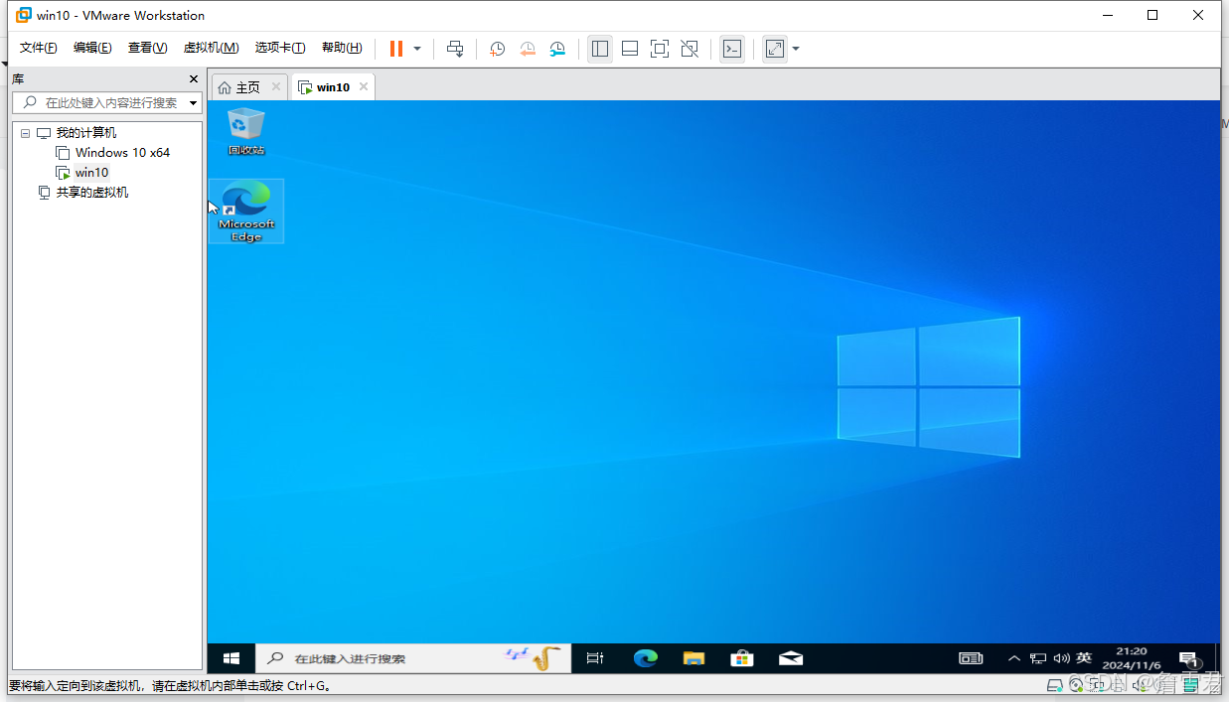Take a snapshot of the virtual machine
Viewport: 1229px width, 702px height.
(497, 48)
